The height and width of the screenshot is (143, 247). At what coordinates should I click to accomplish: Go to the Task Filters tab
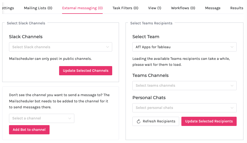[125, 8]
